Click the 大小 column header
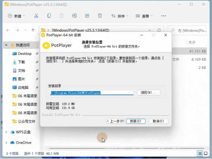This screenshot has height=159, width=212. 192,42
